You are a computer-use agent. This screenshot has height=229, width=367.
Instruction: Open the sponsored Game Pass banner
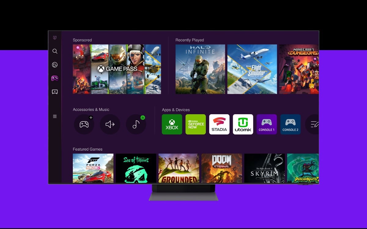tap(117, 69)
